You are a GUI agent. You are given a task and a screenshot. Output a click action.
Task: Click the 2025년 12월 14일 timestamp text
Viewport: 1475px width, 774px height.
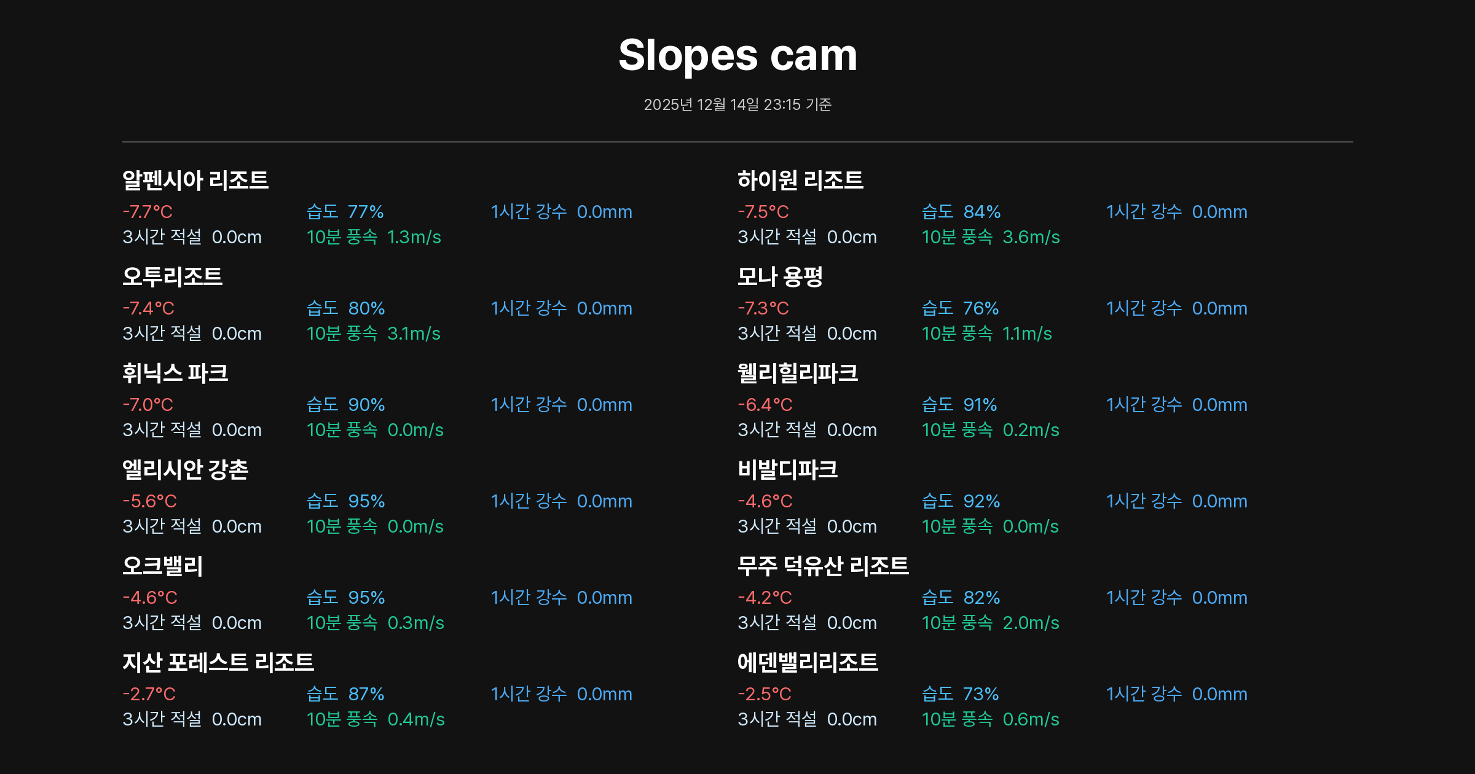(737, 104)
